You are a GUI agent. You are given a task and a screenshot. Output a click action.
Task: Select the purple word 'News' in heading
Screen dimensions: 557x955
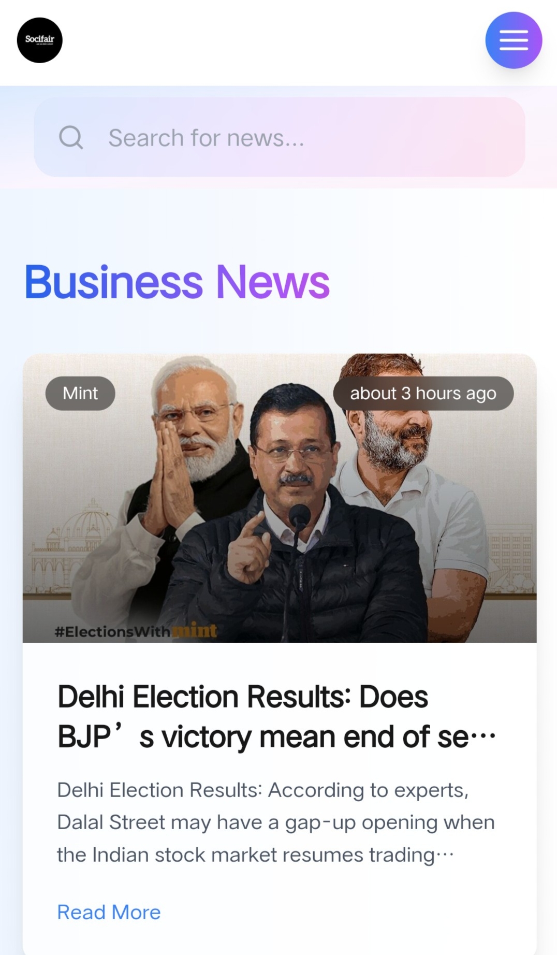[x=273, y=282]
